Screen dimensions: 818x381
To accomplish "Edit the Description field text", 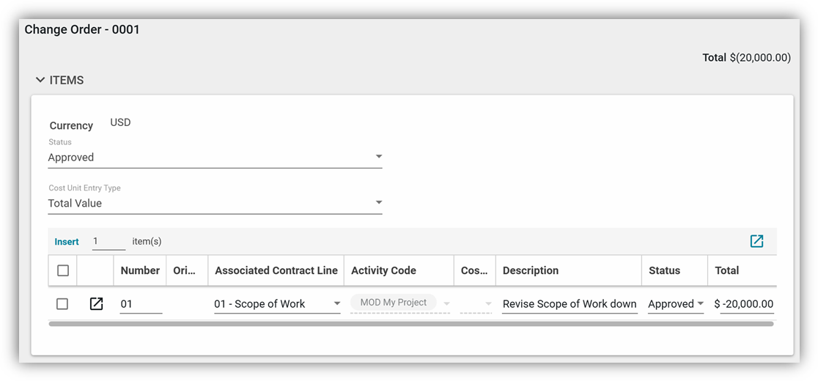I will click(569, 304).
